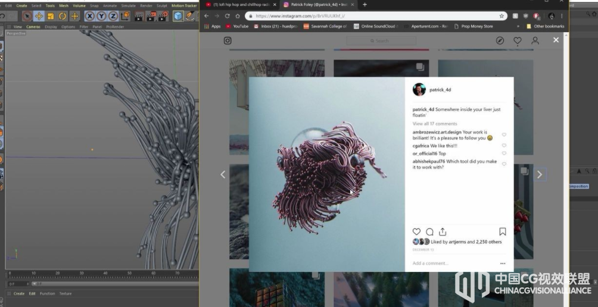Activate the Scale tool in Cinema 4D toolbar
Screen dimensions: 598x307
(x=51, y=16)
